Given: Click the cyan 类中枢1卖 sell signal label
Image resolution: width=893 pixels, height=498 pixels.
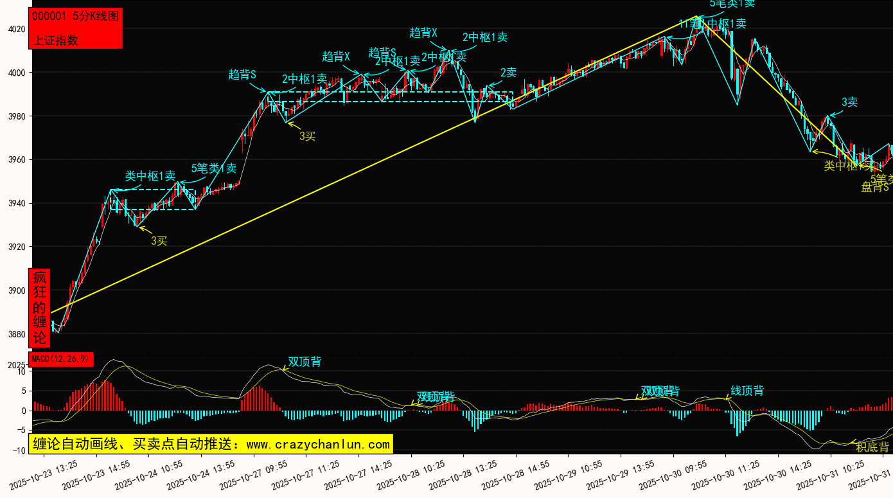Looking at the screenshot, I should [x=150, y=175].
